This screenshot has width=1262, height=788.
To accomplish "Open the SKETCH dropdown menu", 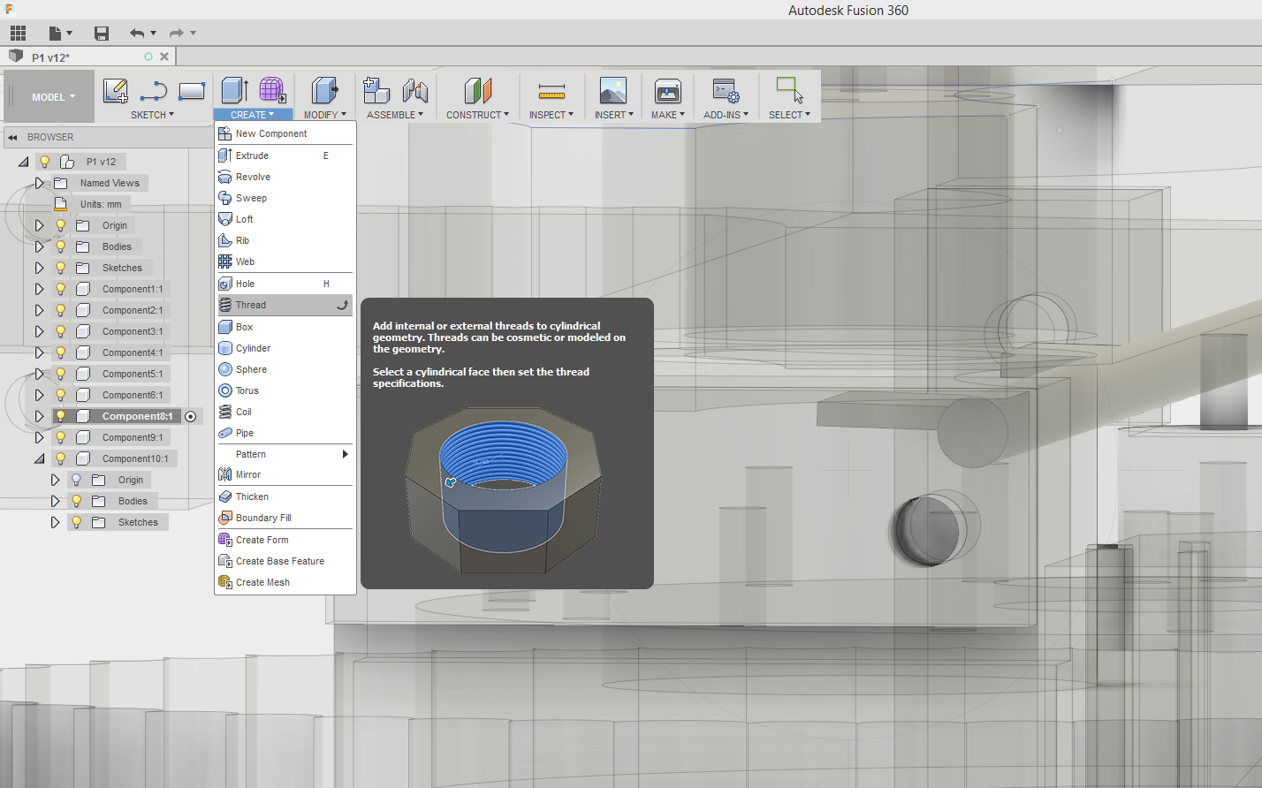I will (152, 115).
